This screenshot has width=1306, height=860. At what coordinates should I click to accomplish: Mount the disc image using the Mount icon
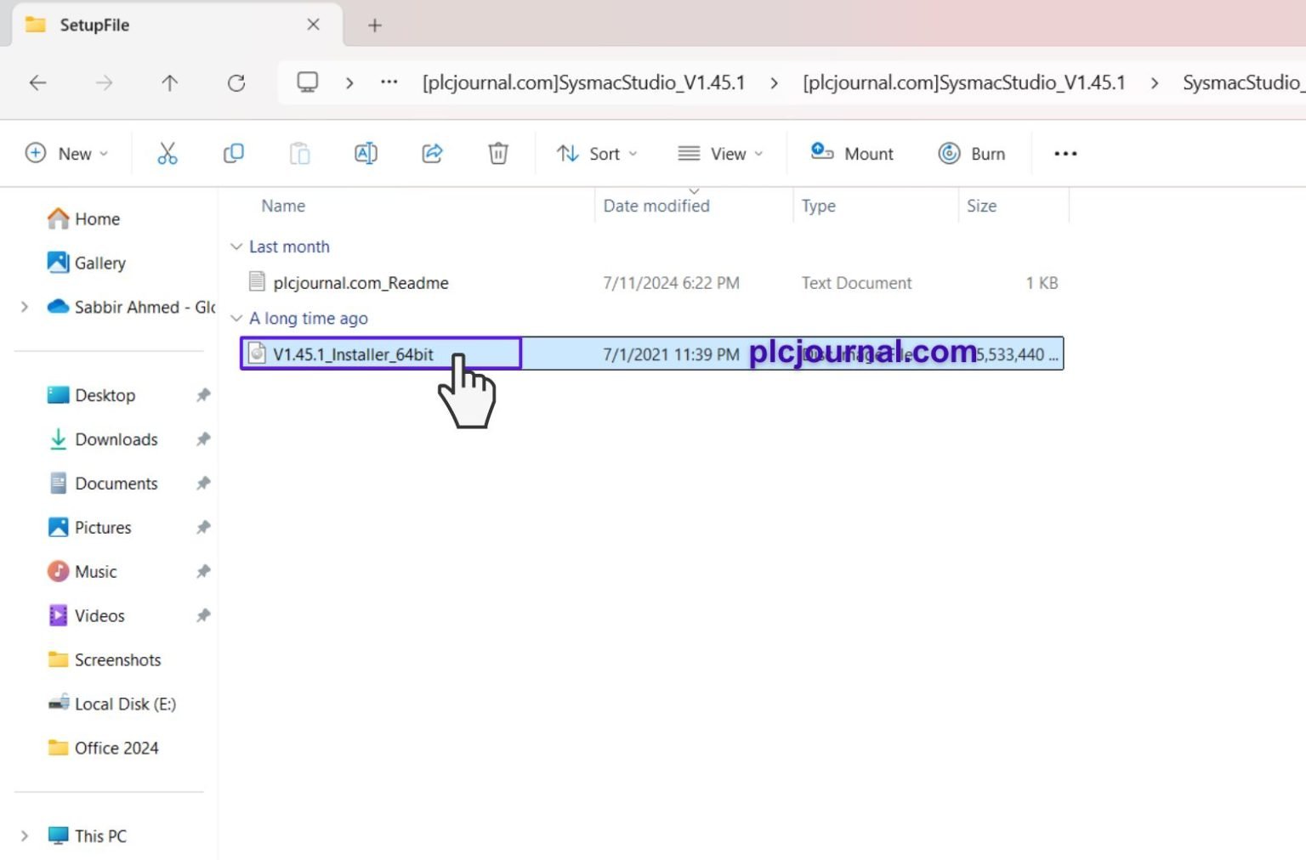tap(851, 153)
